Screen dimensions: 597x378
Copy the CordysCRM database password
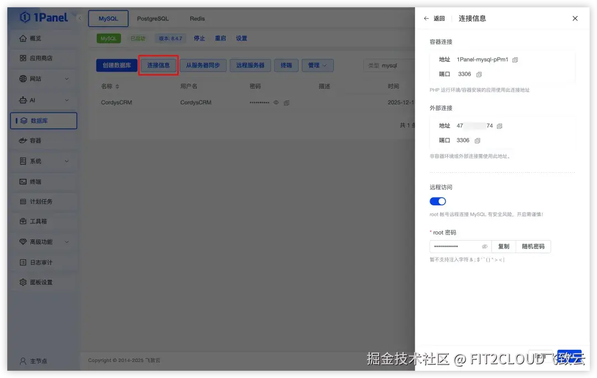click(286, 103)
